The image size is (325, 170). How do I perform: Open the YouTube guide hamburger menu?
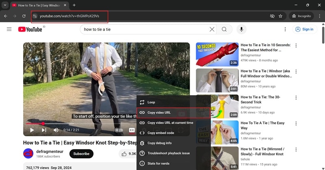(9, 29)
